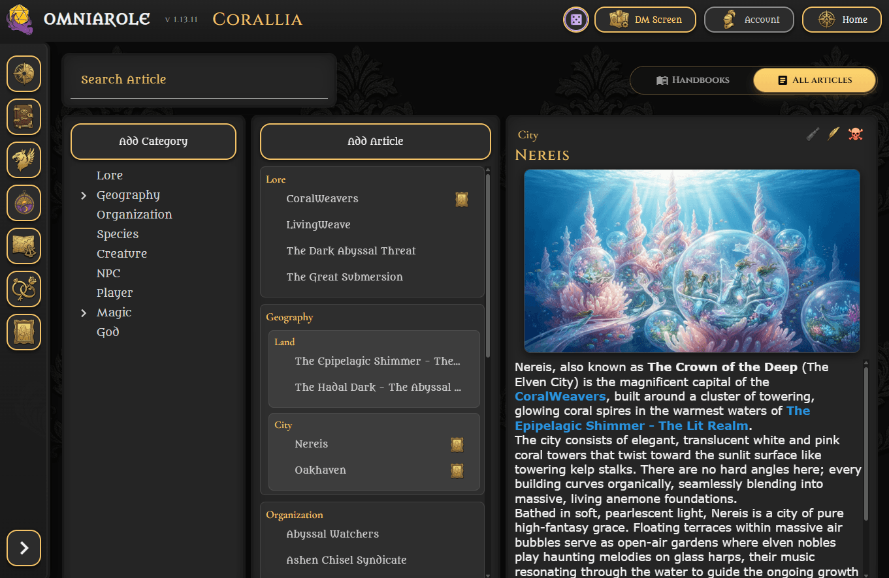889x578 pixels.
Task: Select the Player category
Action: coord(115,293)
